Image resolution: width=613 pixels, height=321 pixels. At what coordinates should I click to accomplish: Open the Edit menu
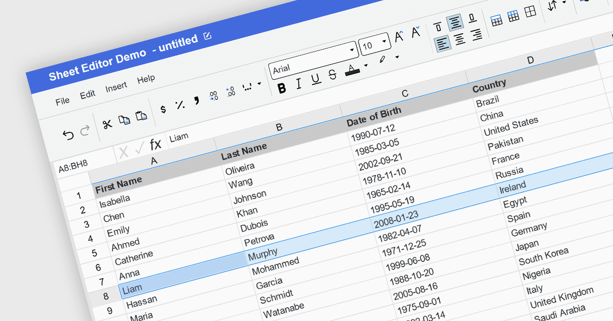(x=87, y=94)
